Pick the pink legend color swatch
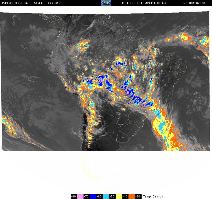 80,196
